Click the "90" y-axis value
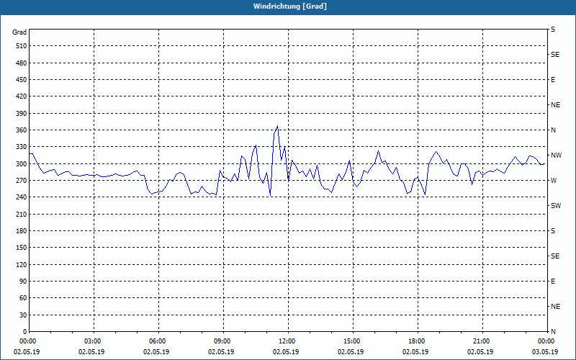This screenshot has width=576, height=360. [x=23, y=282]
